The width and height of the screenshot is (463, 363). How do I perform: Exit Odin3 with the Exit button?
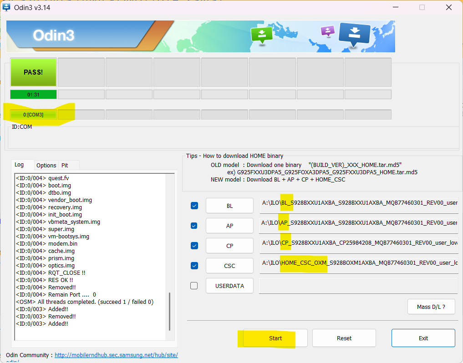tap(423, 338)
